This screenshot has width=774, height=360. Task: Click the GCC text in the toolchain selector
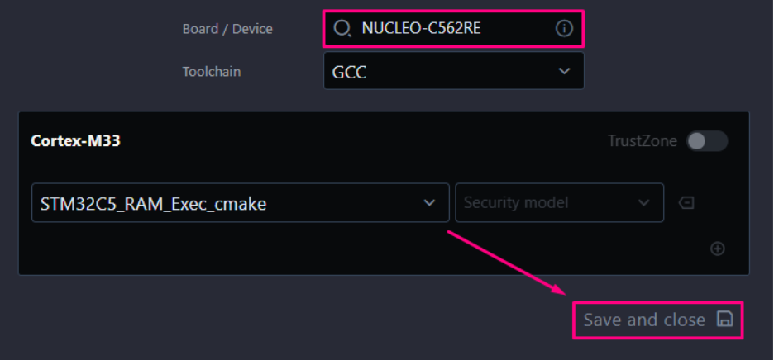[350, 73]
